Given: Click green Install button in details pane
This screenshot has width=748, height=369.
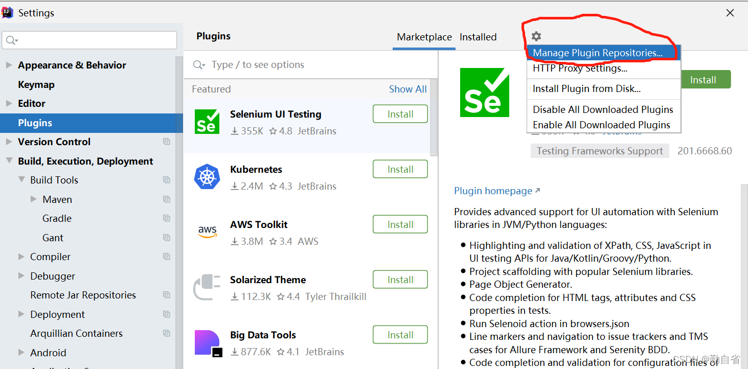Looking at the screenshot, I should click(706, 80).
